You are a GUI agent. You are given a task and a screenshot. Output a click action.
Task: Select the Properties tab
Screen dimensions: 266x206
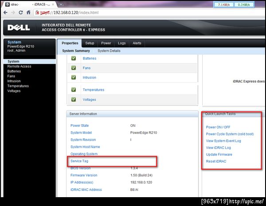pos(70,43)
